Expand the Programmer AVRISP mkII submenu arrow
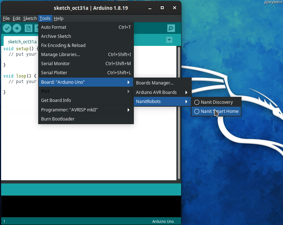Screen dimensions: 283x225 pyautogui.click(x=128, y=110)
